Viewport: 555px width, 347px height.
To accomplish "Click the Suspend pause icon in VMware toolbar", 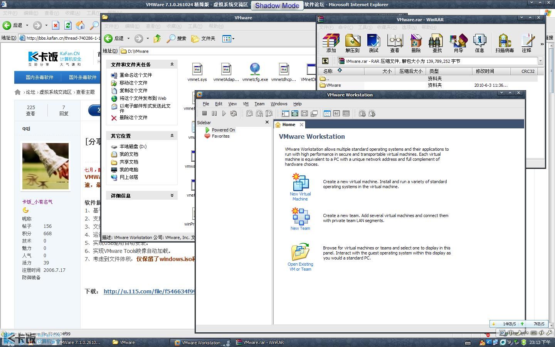I will (214, 113).
